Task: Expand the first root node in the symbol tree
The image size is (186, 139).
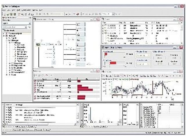Action: [3, 33]
